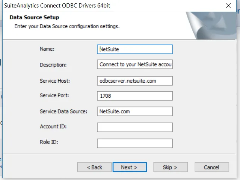This screenshot has width=240, height=180.
Task: Click the configuration settings instruction text
Action: (x=67, y=27)
